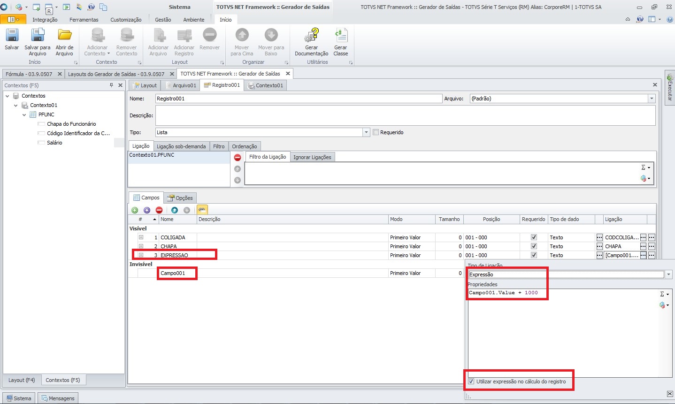Image resolution: width=675 pixels, height=404 pixels.
Task: Close the Fórmula - 03.9.0507 tab
Action: 60,74
